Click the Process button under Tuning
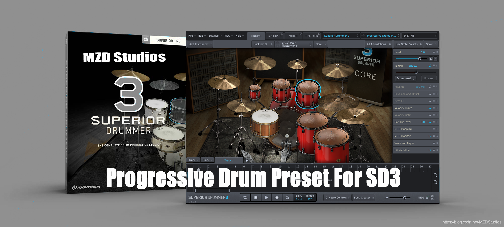 pyautogui.click(x=429, y=78)
